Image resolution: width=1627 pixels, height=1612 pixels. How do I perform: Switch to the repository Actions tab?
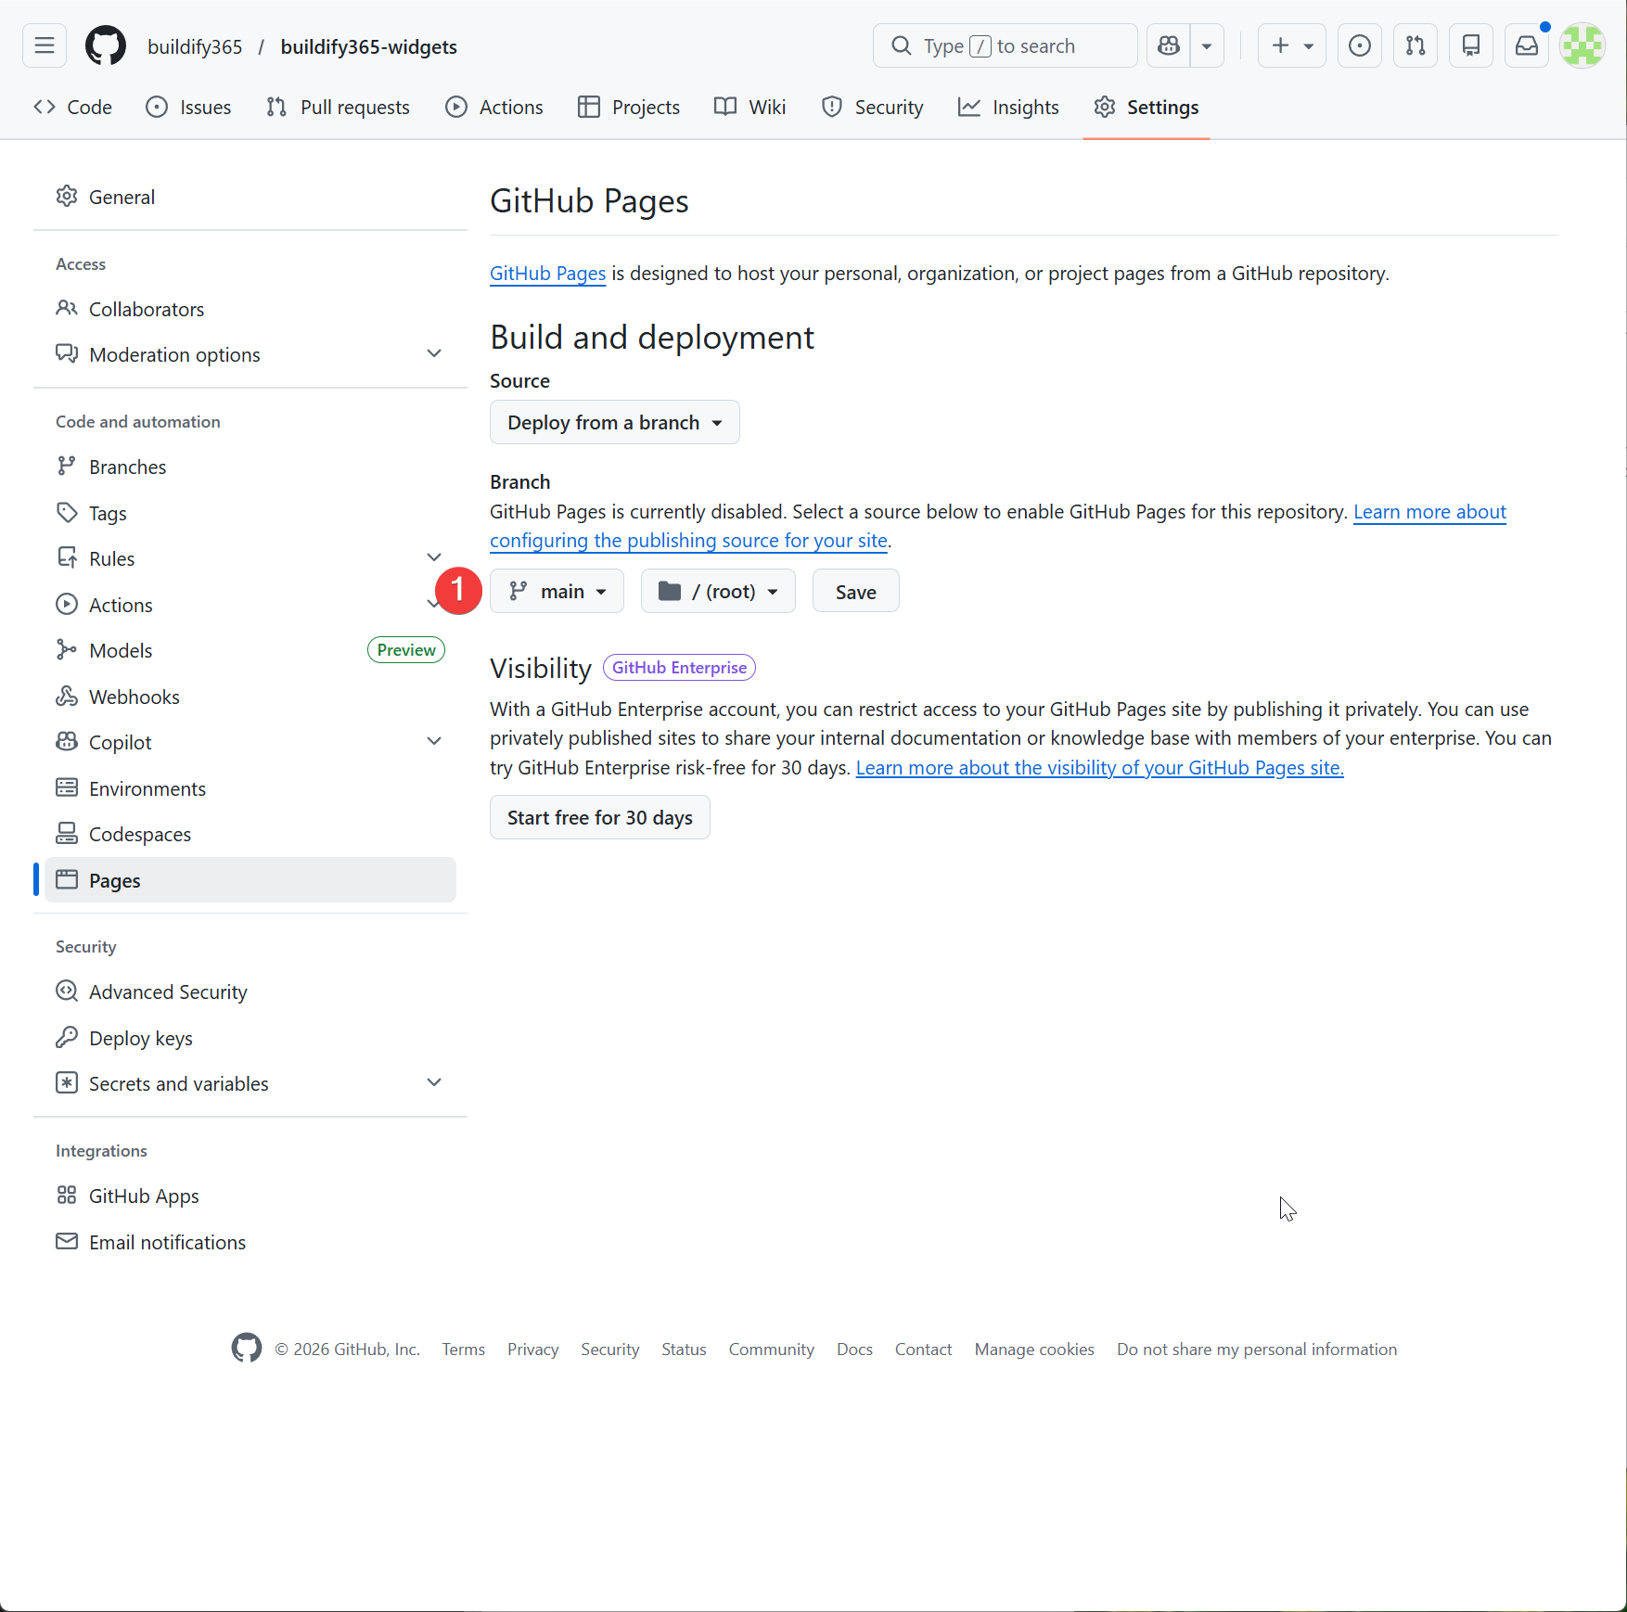tap(494, 108)
